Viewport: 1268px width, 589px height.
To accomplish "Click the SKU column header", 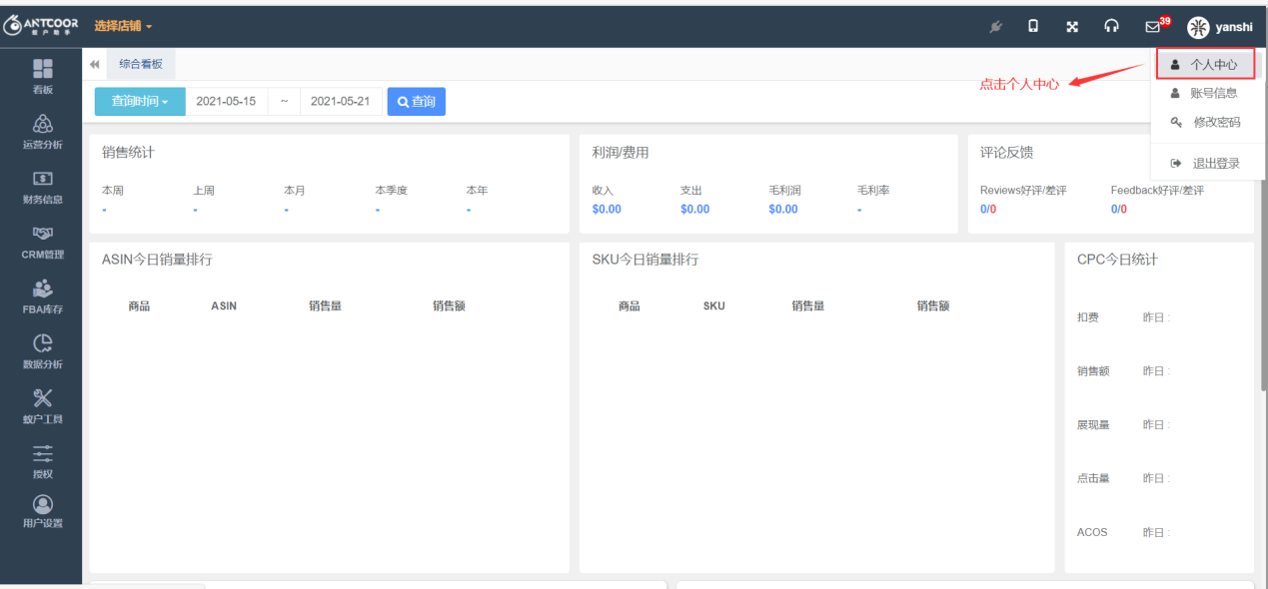I will (x=714, y=305).
